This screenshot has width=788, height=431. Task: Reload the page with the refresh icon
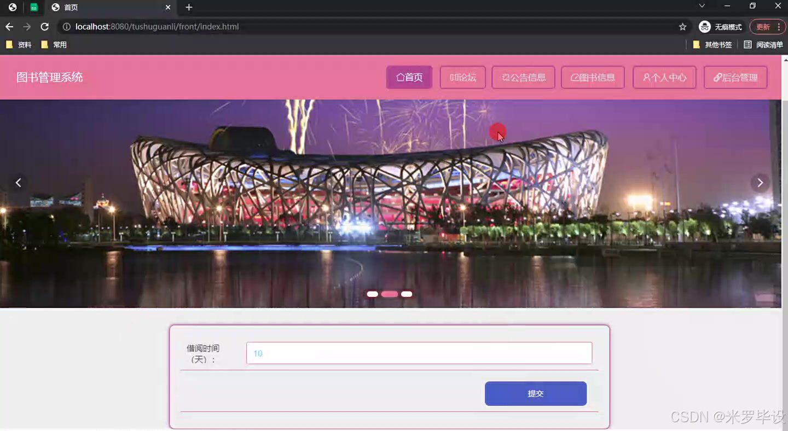coord(45,27)
